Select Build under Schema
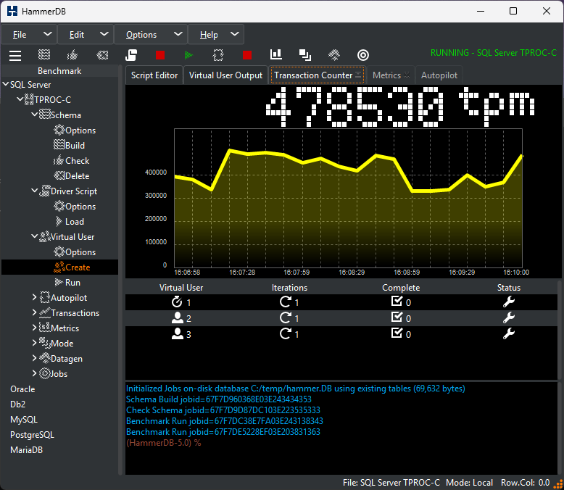564x490 pixels. click(x=70, y=146)
